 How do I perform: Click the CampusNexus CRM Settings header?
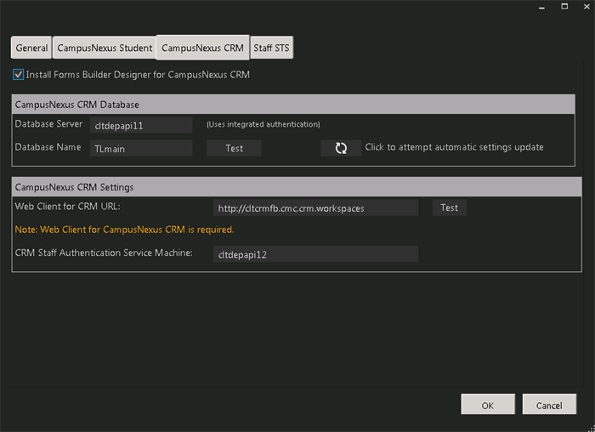pyautogui.click(x=297, y=187)
